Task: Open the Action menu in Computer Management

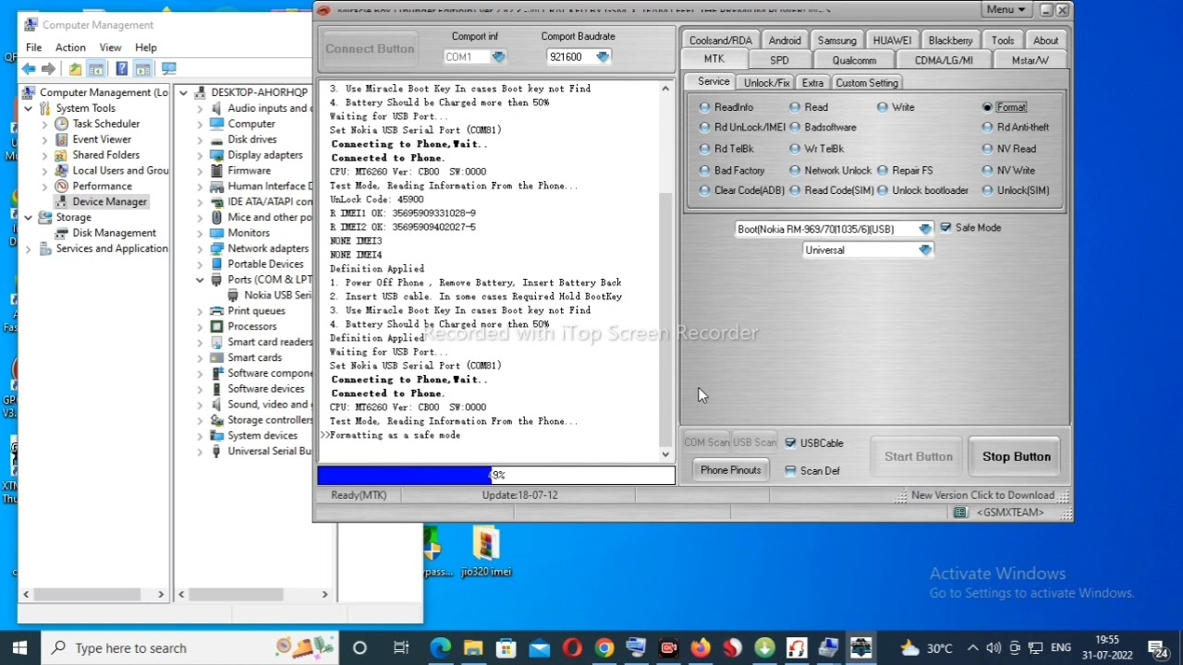Action: (70, 47)
